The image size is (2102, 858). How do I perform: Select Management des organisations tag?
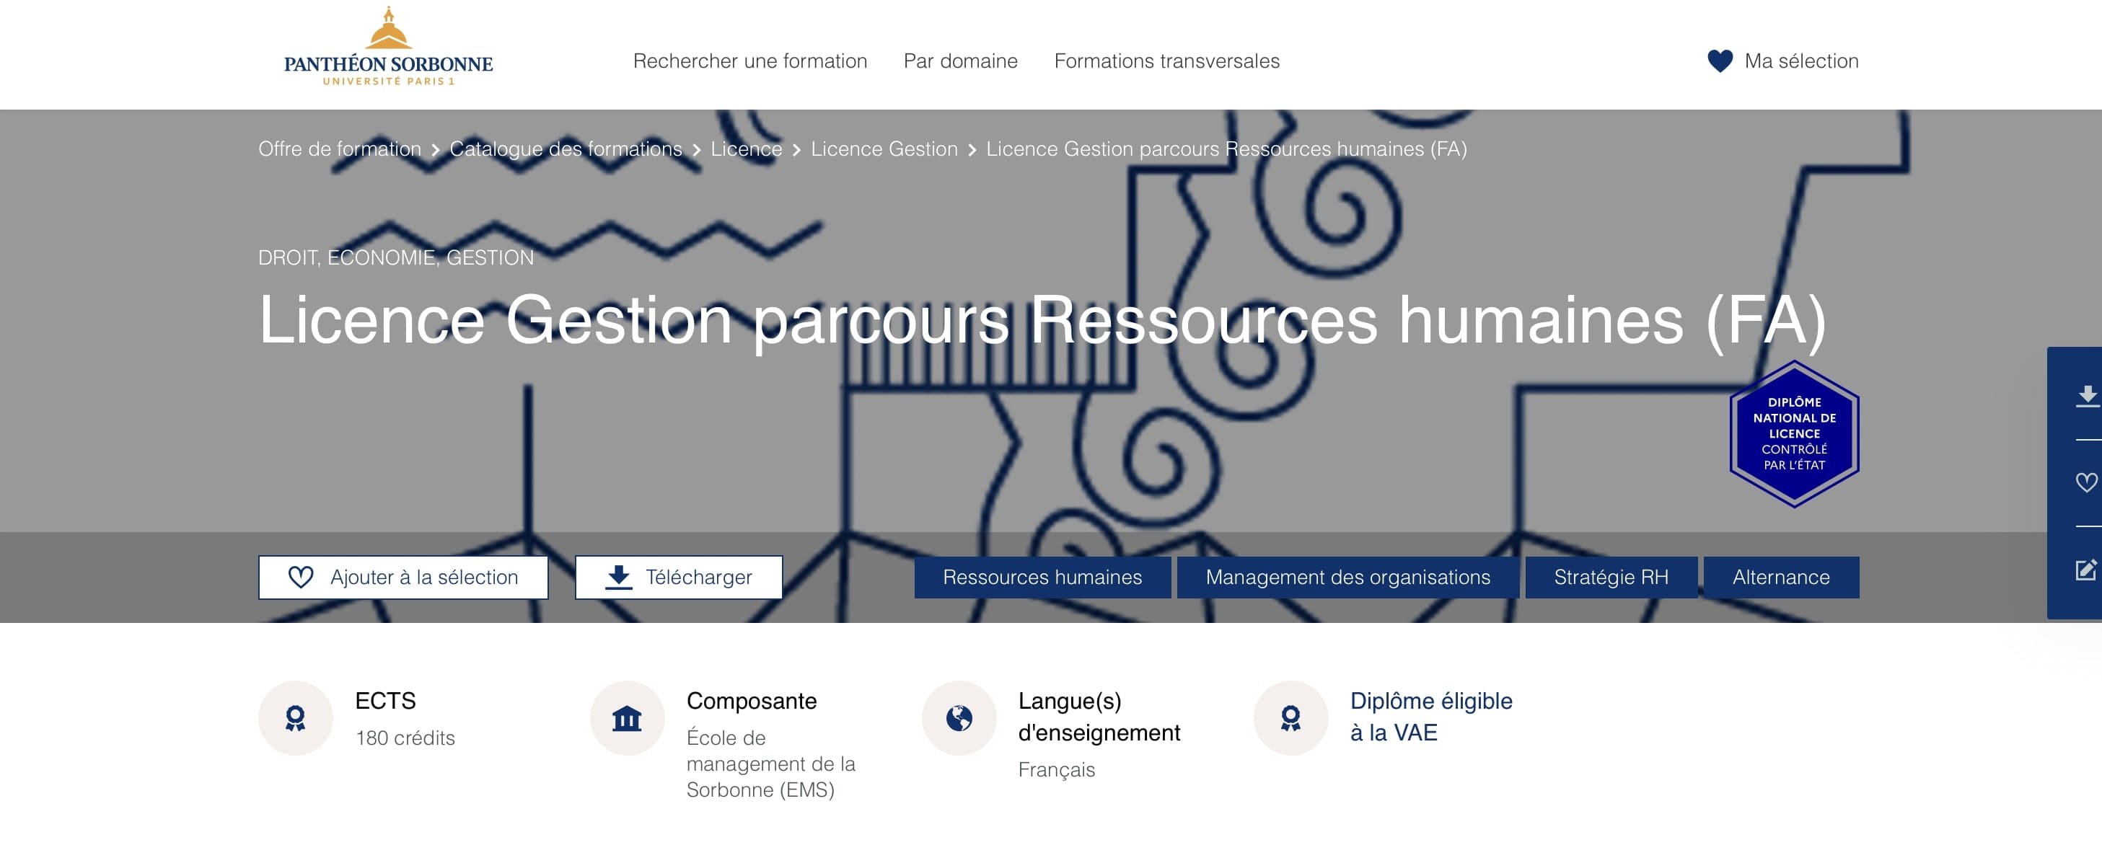coord(1347,578)
